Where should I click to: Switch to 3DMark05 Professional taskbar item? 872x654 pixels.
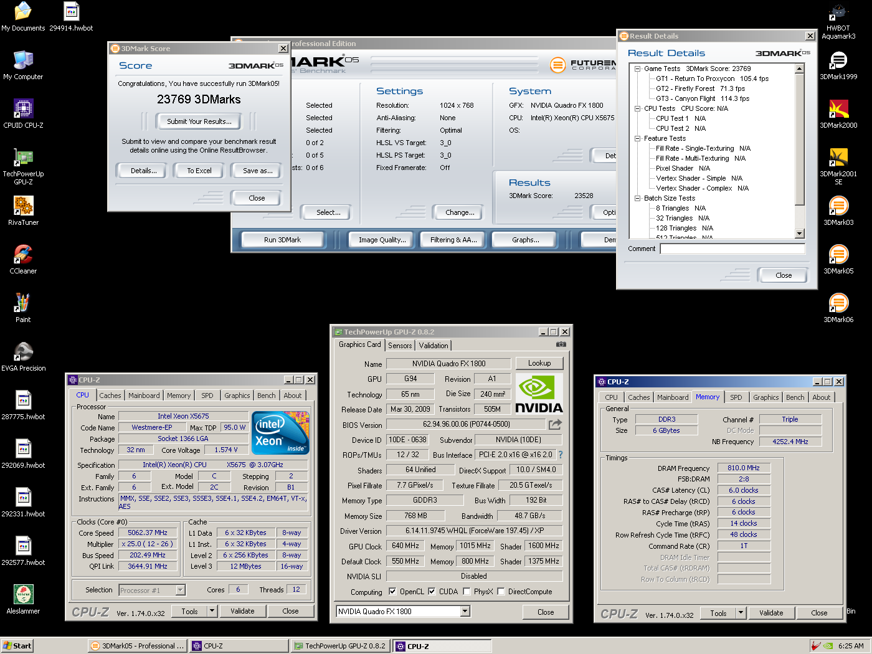[x=137, y=646]
